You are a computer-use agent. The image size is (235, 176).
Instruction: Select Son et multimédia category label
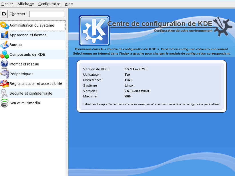(25, 103)
